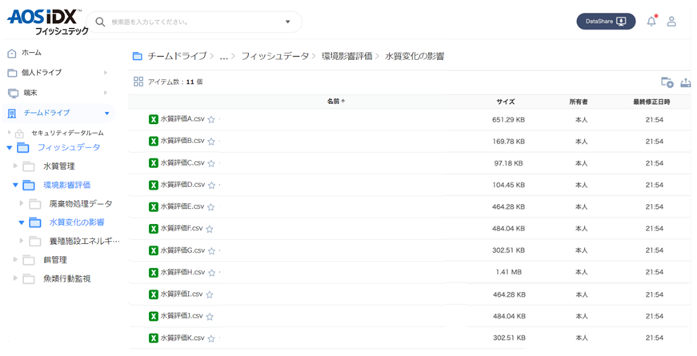
Task: Click the search magnifier icon
Action: (x=101, y=22)
